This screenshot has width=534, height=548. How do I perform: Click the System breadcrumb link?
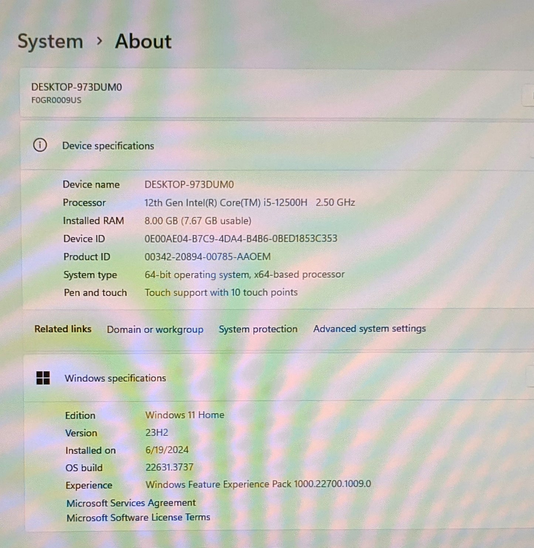pos(50,41)
